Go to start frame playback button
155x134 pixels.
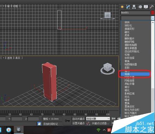click(x=113, y=119)
